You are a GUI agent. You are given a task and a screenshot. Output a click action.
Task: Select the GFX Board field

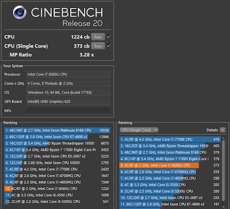(x=68, y=101)
